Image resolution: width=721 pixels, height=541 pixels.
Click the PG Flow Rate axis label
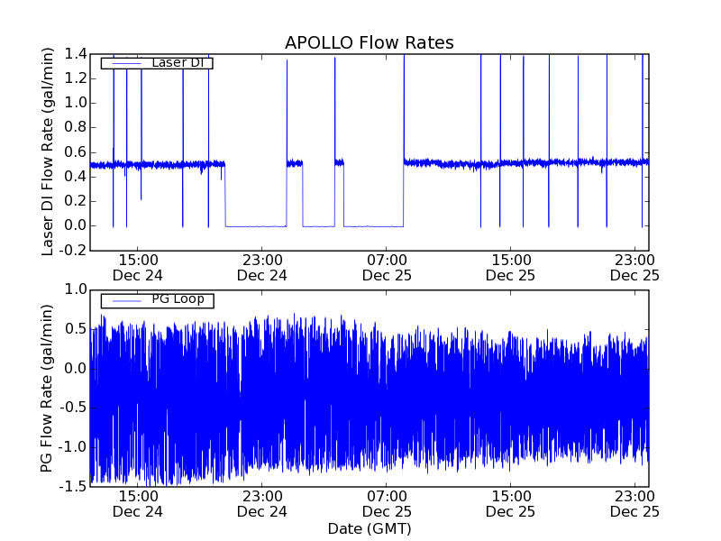click(47, 389)
